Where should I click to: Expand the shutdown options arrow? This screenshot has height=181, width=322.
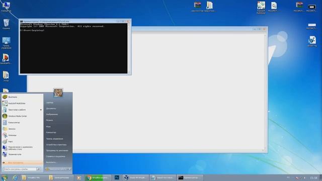coord(70,169)
